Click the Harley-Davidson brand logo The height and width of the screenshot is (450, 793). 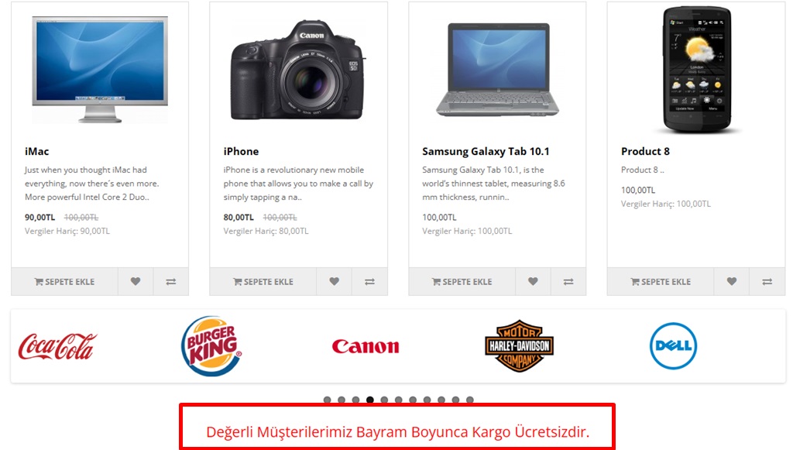pos(520,346)
